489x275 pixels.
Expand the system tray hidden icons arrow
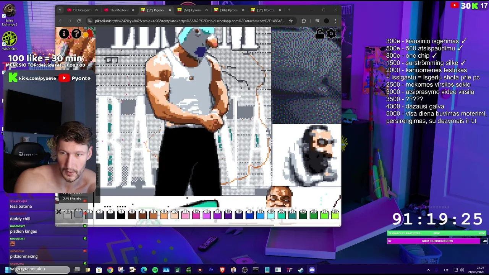pyautogui.click(x=428, y=270)
